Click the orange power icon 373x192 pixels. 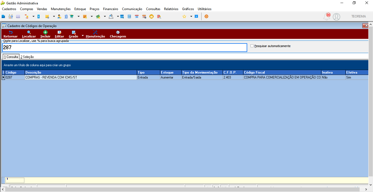coord(206,16)
